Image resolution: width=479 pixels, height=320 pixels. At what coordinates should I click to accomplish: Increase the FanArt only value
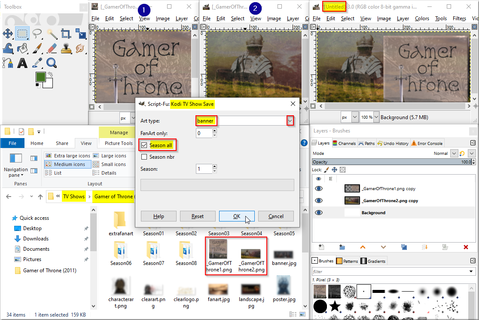click(x=215, y=131)
